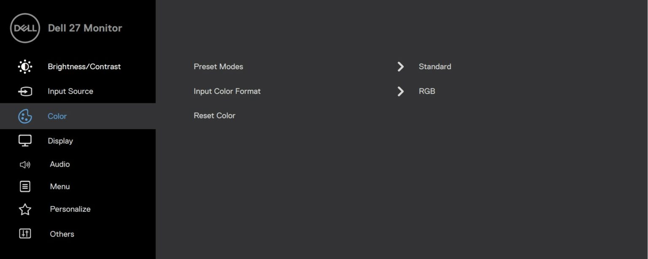Click the Menu settings icon
The image size is (648, 259).
[x=24, y=186]
